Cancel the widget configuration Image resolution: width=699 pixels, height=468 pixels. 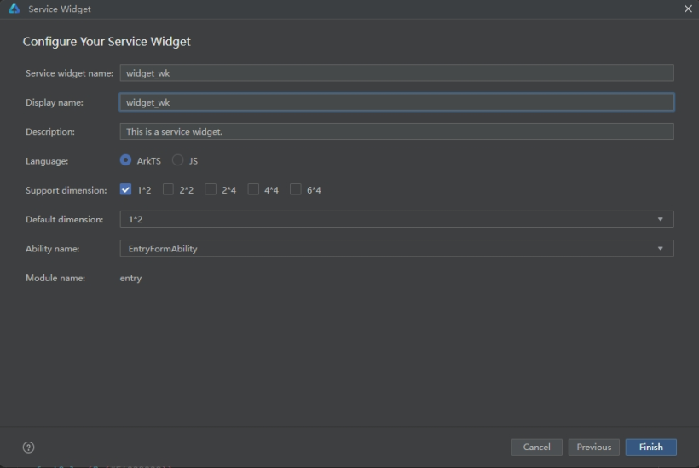tap(537, 447)
